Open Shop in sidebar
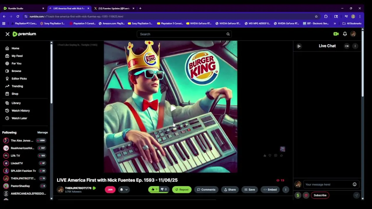 click(15, 93)
